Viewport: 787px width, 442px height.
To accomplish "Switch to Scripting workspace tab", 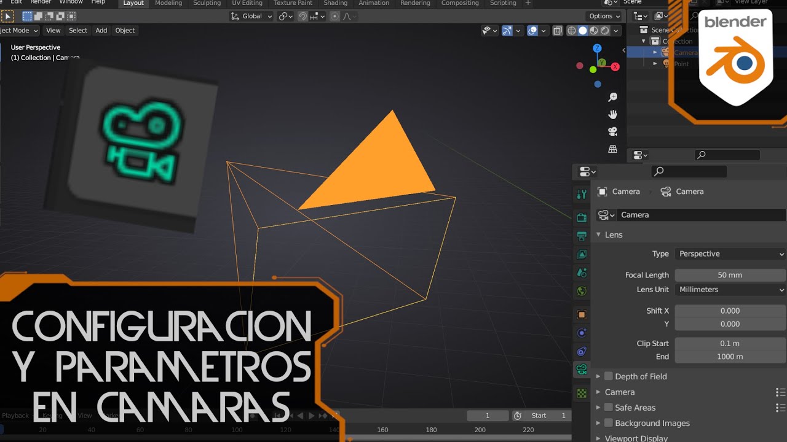I will (x=503, y=3).
